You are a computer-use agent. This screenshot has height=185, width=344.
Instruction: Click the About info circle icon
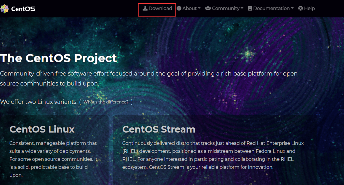pos(179,8)
